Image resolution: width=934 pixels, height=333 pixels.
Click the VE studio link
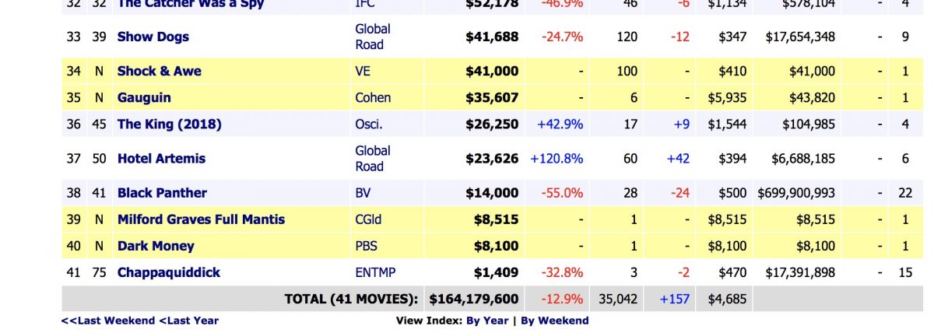point(363,71)
